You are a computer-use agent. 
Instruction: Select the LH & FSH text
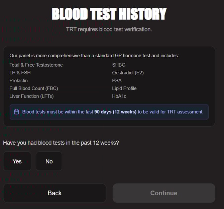coord(20,73)
